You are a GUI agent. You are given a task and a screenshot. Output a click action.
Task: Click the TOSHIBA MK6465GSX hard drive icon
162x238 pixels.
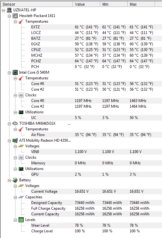15,123
